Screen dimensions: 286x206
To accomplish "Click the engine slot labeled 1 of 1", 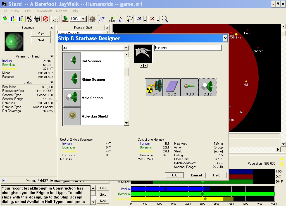I will coord(154,87).
